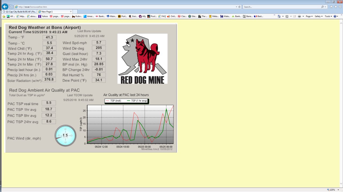Open the address bar autocomplete dropdown arrow

tap(236, 7)
